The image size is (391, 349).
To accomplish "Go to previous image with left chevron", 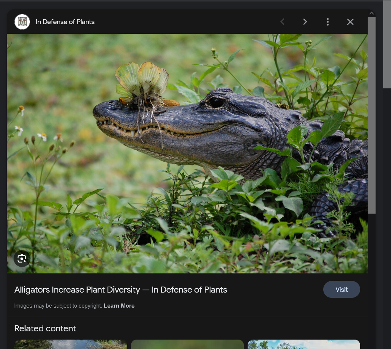I will 282,22.
